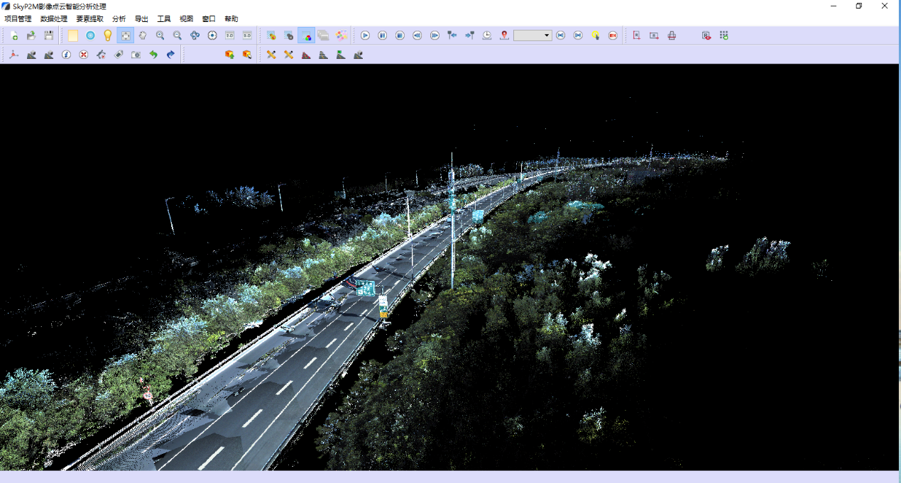Create a new project with the new-file icon
This screenshot has height=483, width=901.
(14, 35)
